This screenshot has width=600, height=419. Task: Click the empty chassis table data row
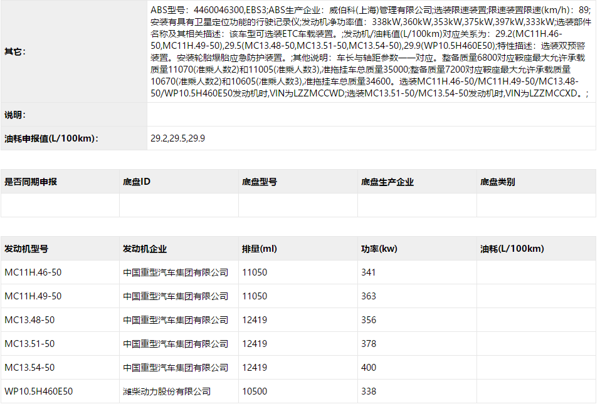[300, 205]
